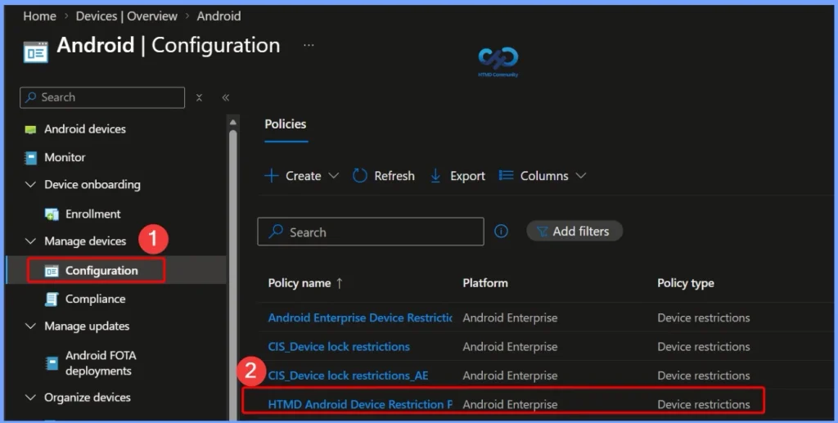Go to Devices | Overview breadcrumb
This screenshot has height=423, width=838.
click(x=126, y=16)
